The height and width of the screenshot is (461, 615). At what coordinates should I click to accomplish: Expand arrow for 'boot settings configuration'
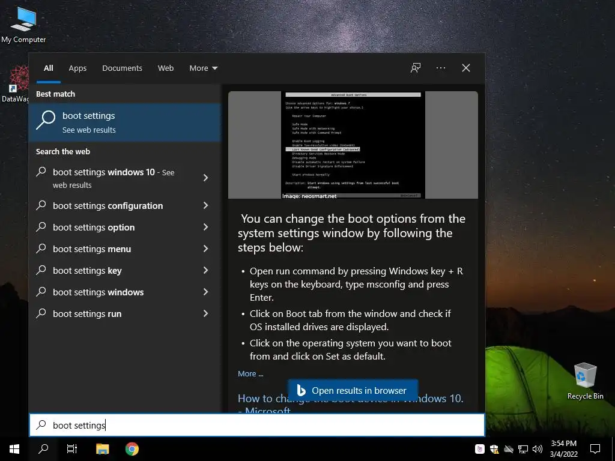[x=205, y=205]
